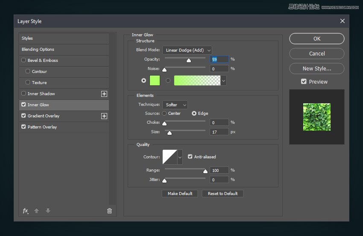The image size is (363, 236).
Task: Open the glow gradient picker arrow
Action: tap(223, 80)
